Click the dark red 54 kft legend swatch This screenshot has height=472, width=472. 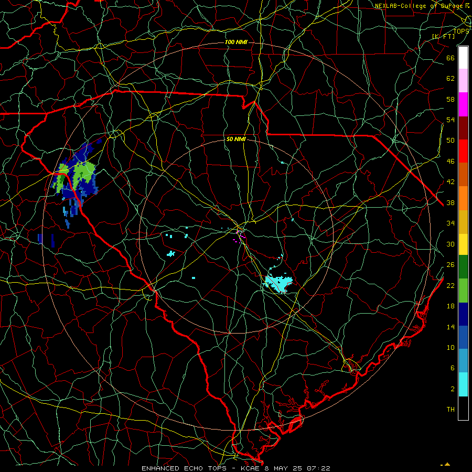click(463, 127)
